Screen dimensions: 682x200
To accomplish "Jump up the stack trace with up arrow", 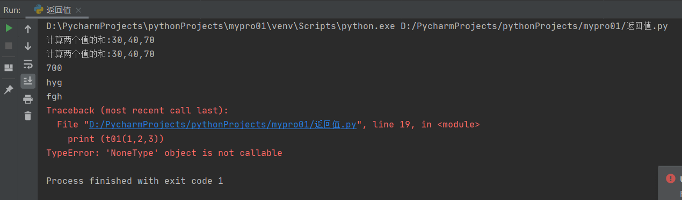I will (x=28, y=29).
